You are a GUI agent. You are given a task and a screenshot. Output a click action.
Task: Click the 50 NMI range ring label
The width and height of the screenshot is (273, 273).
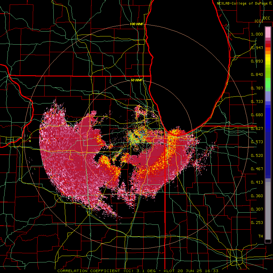click(136, 80)
